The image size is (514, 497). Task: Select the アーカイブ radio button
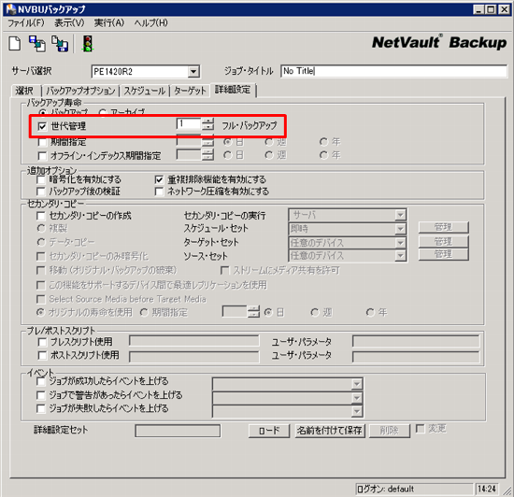[x=103, y=112]
